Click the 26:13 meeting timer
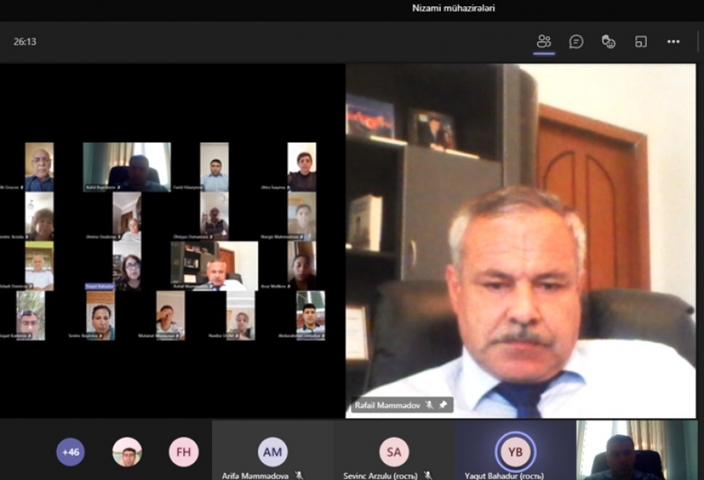 [24, 42]
